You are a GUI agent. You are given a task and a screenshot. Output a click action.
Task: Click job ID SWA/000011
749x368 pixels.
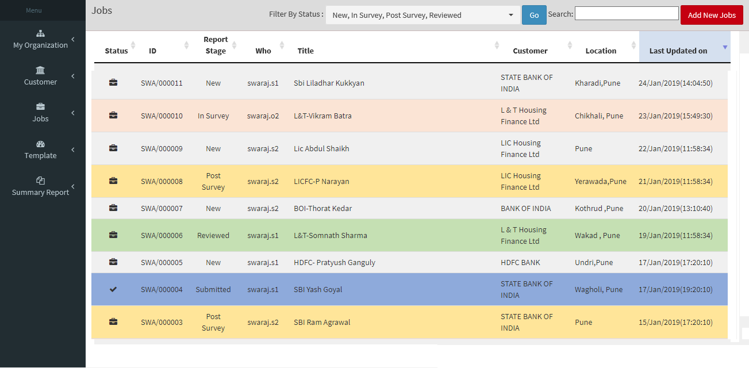click(x=162, y=83)
